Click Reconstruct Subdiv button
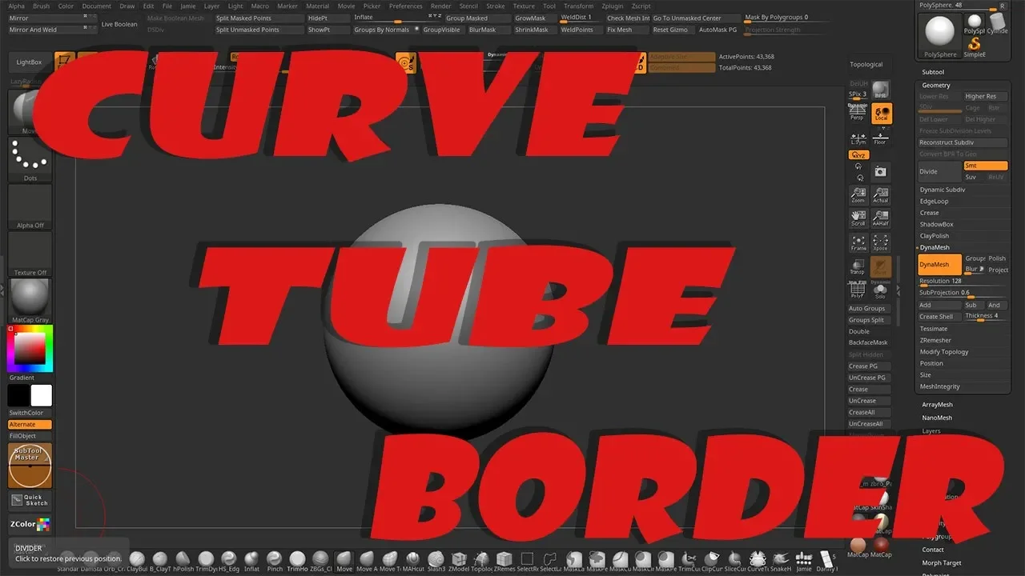The image size is (1025, 576). (963, 142)
